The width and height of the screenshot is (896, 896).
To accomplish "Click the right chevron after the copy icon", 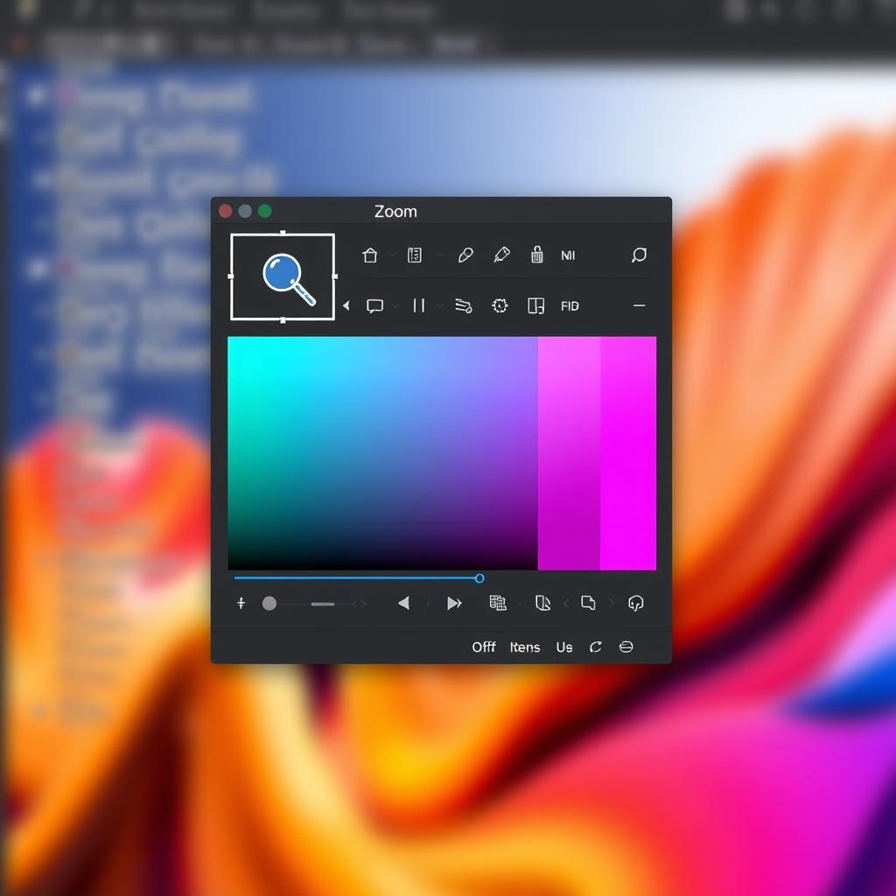I will pos(612,603).
